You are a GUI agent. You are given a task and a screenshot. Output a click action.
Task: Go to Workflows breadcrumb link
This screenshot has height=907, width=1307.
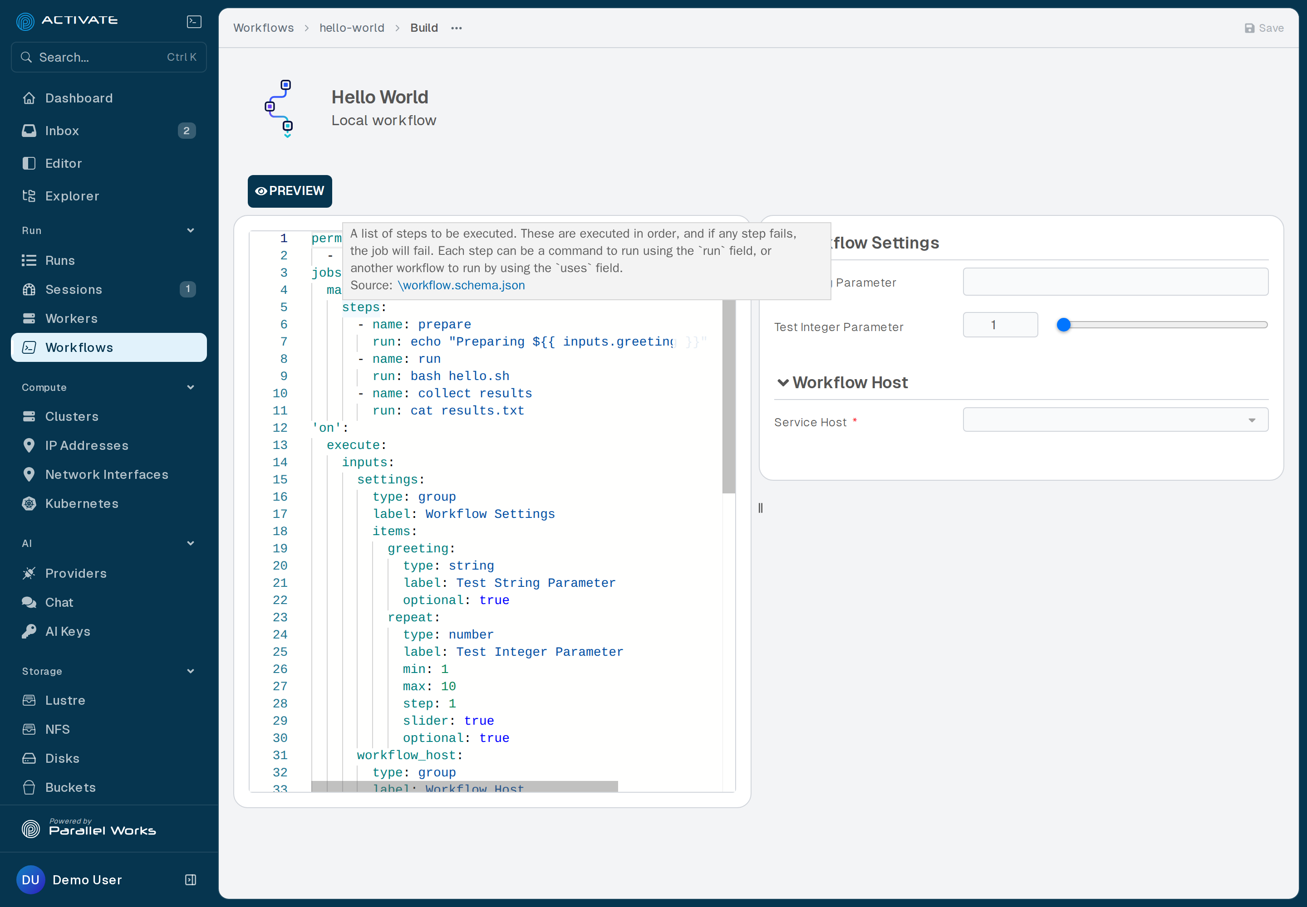click(x=263, y=28)
